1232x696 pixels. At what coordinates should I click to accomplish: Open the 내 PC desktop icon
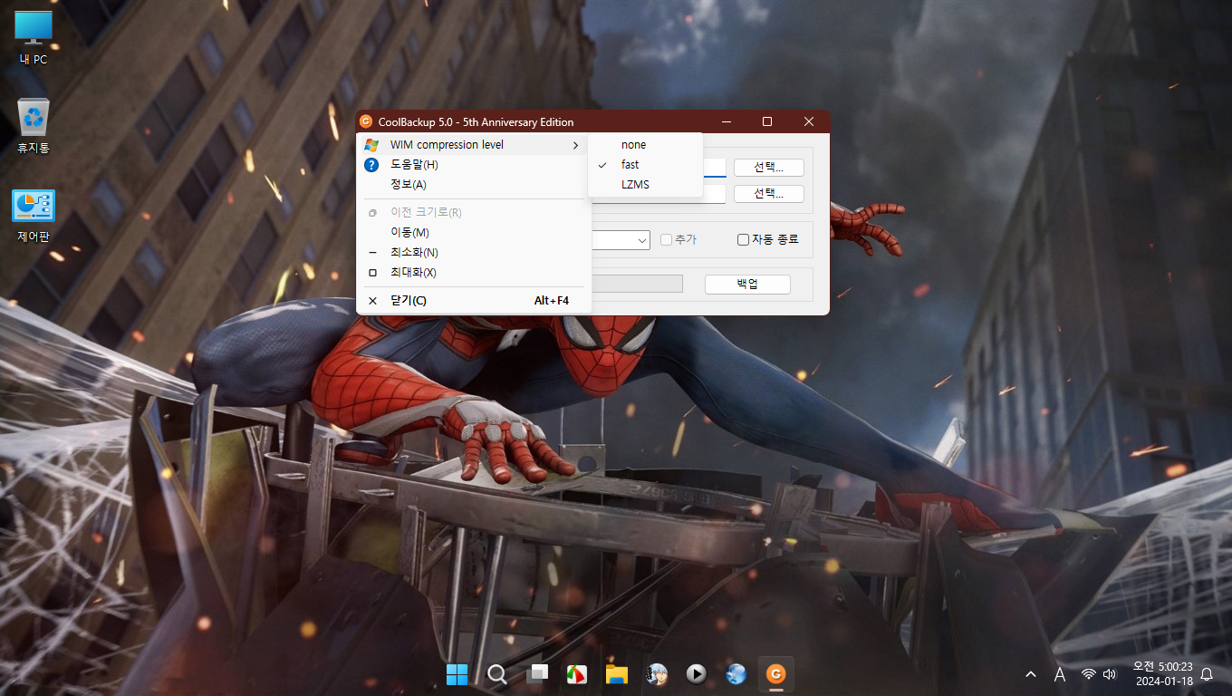34,38
